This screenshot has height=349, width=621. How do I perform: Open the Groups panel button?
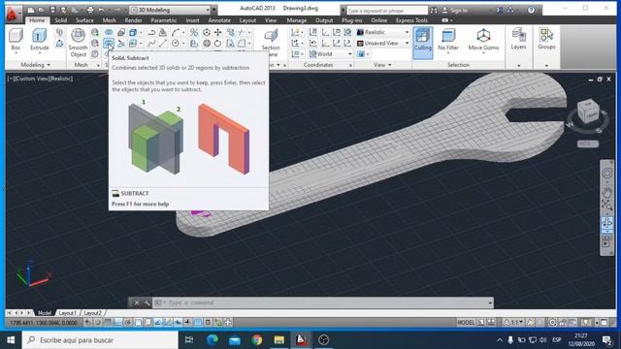pyautogui.click(x=546, y=39)
